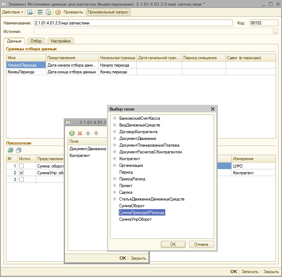Viewport: 282px width, 277px height.
Task: Click the refresh icon in the top toolbar
Action: 40,12
